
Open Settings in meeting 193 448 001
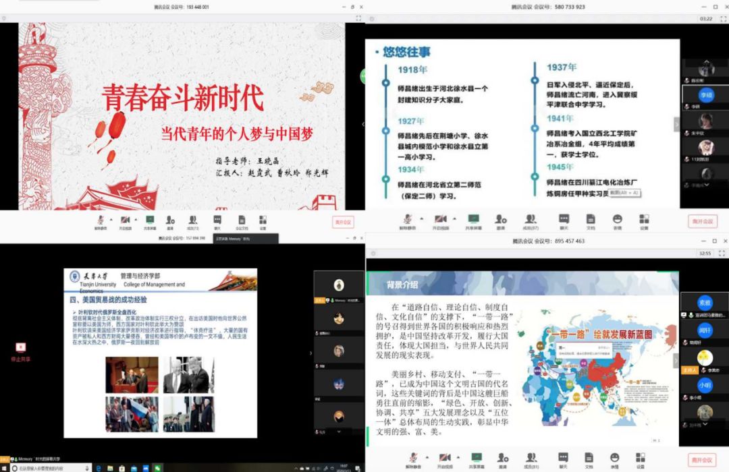[263, 220]
